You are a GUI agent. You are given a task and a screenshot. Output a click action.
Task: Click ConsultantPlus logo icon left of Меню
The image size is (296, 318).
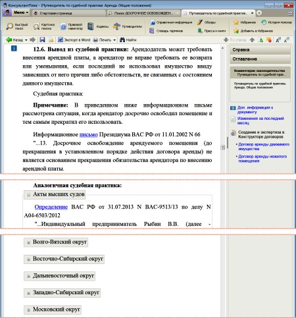point(7,13)
